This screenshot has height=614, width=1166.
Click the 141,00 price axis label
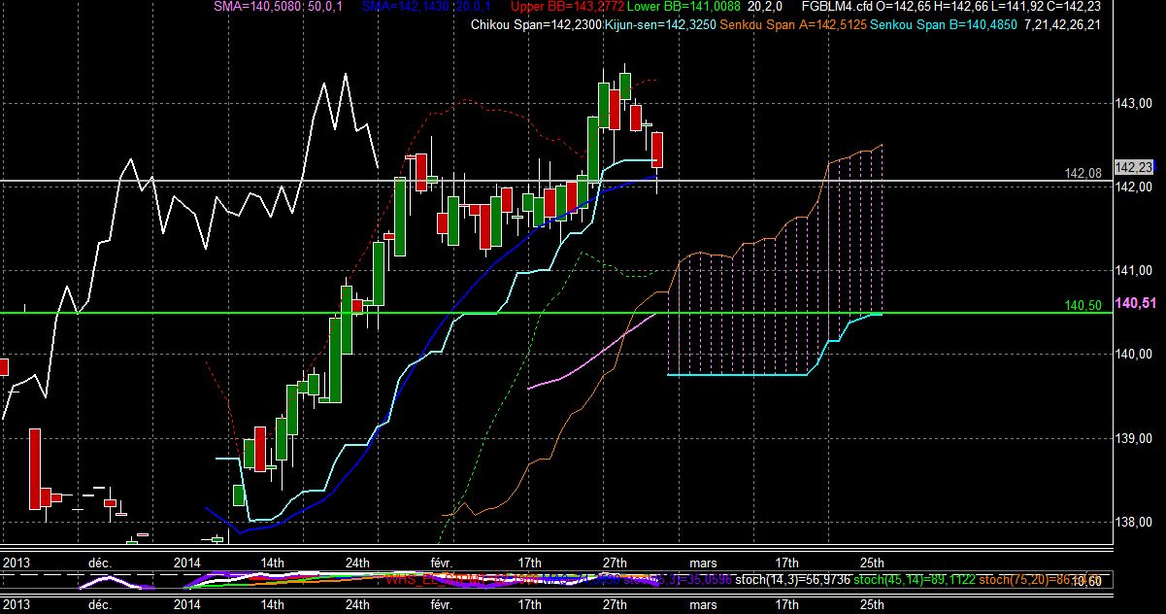point(1135,271)
